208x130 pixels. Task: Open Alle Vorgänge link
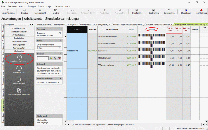(x=42, y=123)
